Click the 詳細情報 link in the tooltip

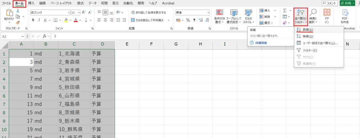tap(261, 43)
